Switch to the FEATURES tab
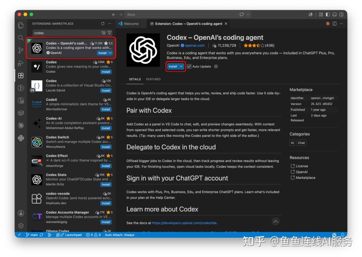 tap(153, 79)
